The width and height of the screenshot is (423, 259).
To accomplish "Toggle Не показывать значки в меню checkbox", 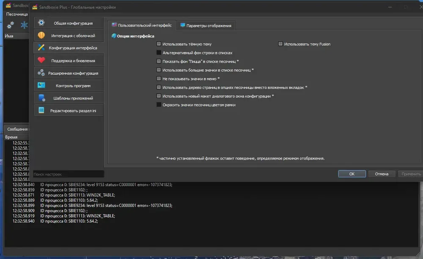I will pos(159,79).
